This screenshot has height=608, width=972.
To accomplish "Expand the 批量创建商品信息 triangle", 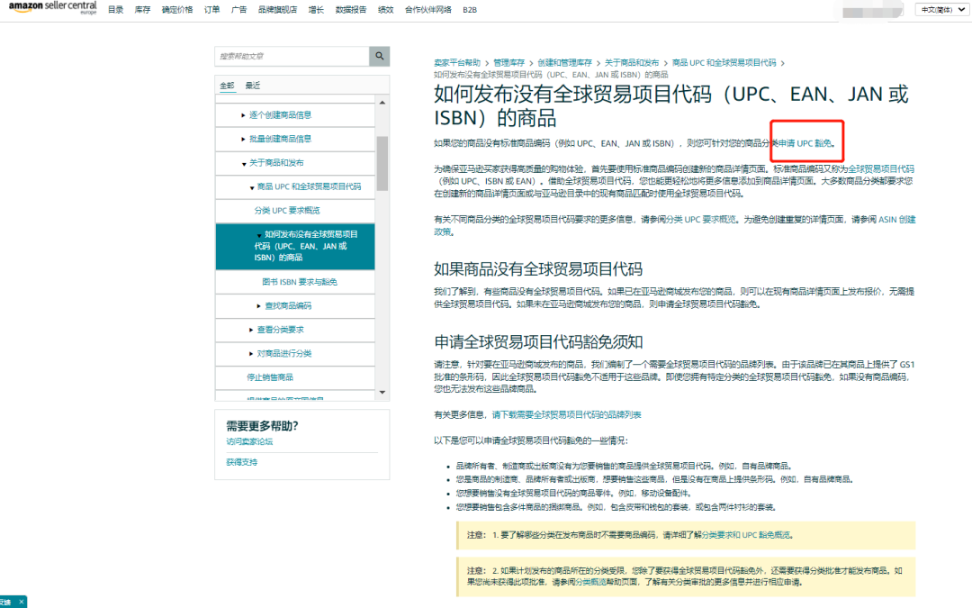I will pyautogui.click(x=243, y=139).
